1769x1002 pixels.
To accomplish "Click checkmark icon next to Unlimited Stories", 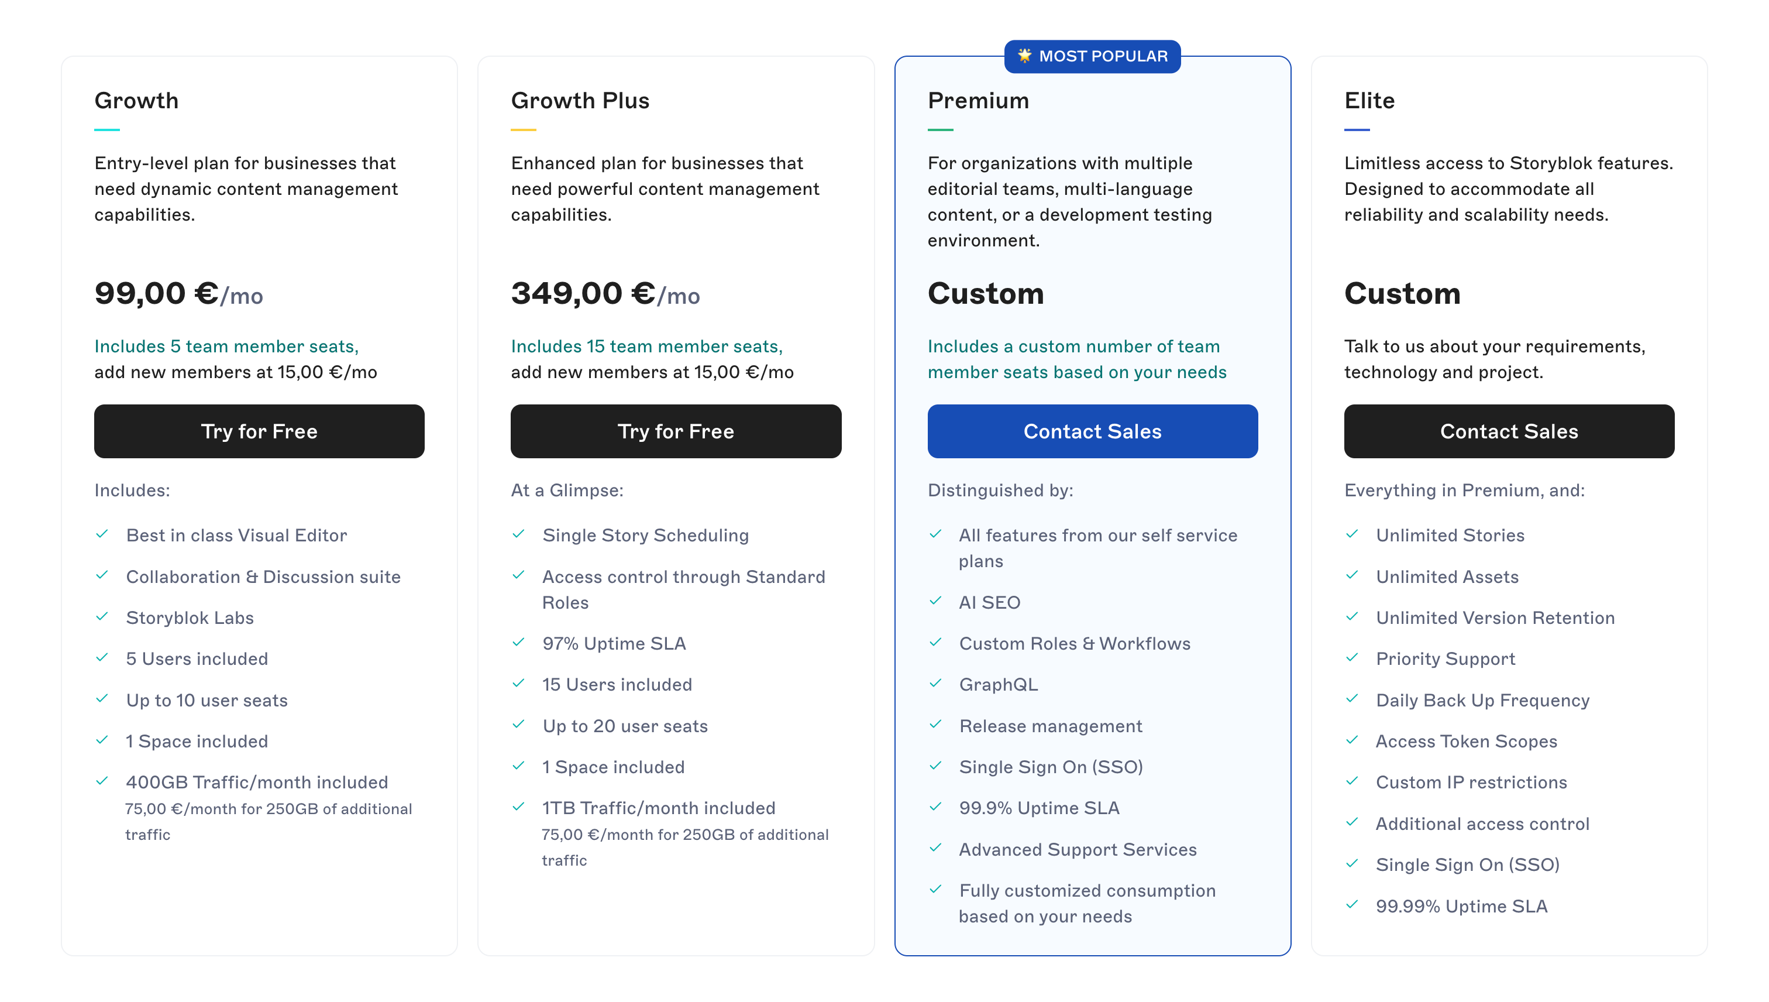I will (x=1352, y=534).
